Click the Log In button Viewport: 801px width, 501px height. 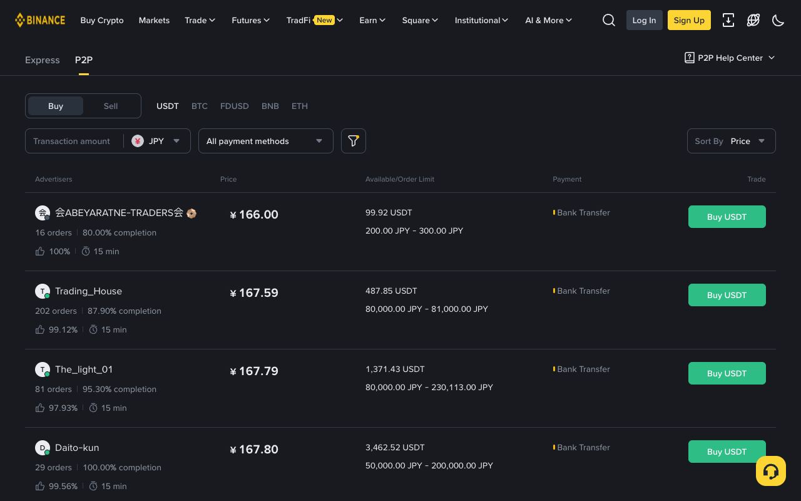pos(645,20)
